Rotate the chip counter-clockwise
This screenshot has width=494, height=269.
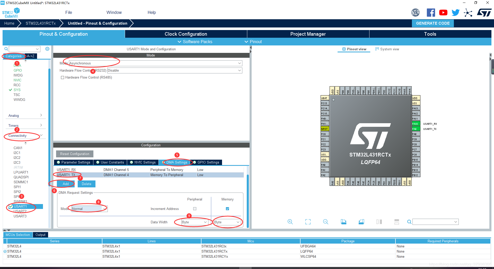click(x=361, y=222)
